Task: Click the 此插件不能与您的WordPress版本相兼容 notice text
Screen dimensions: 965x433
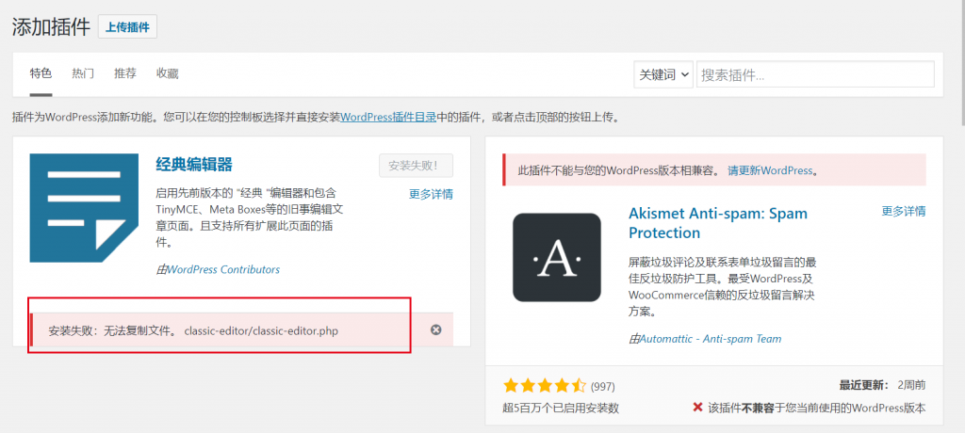Action: coord(618,170)
